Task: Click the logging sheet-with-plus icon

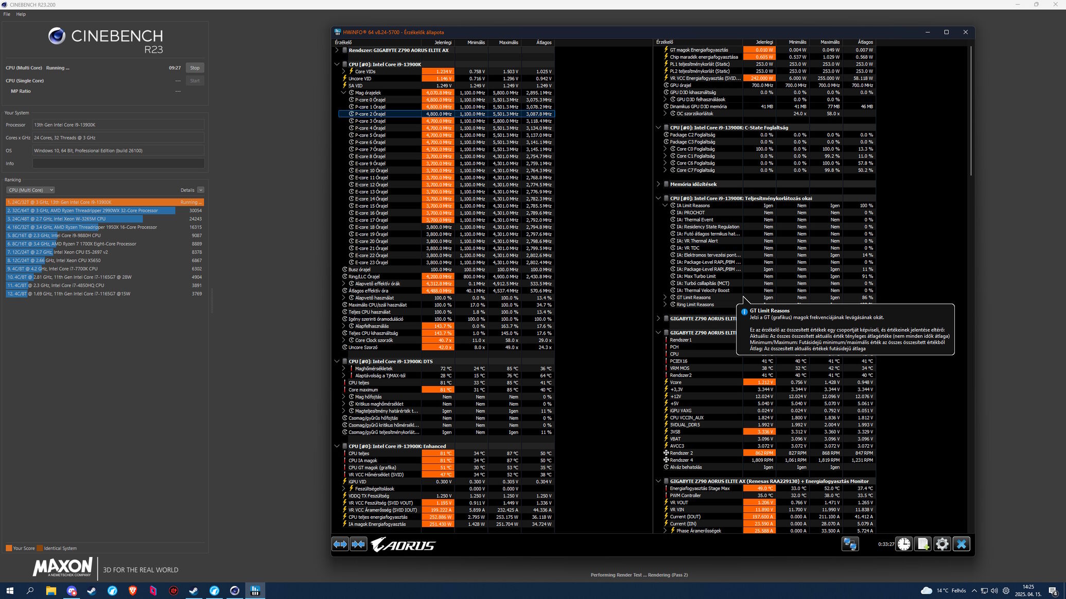Action: pyautogui.click(x=923, y=544)
